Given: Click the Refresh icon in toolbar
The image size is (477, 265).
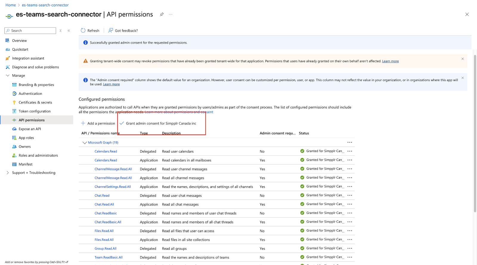Looking at the screenshot, I should pos(83,30).
